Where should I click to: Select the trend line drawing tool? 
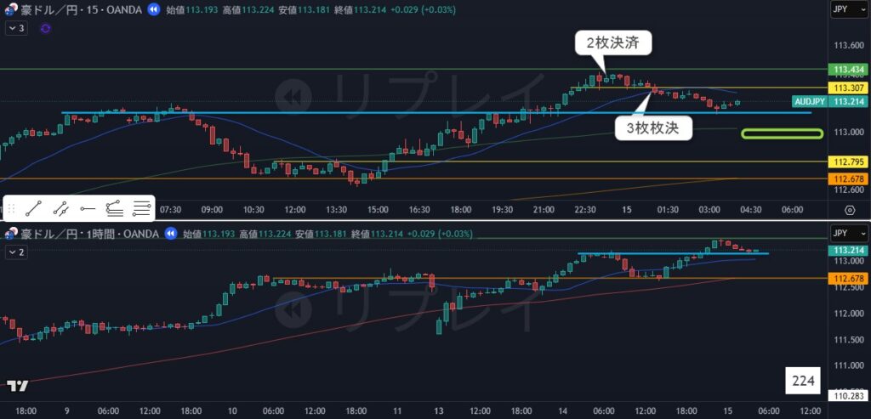point(34,207)
